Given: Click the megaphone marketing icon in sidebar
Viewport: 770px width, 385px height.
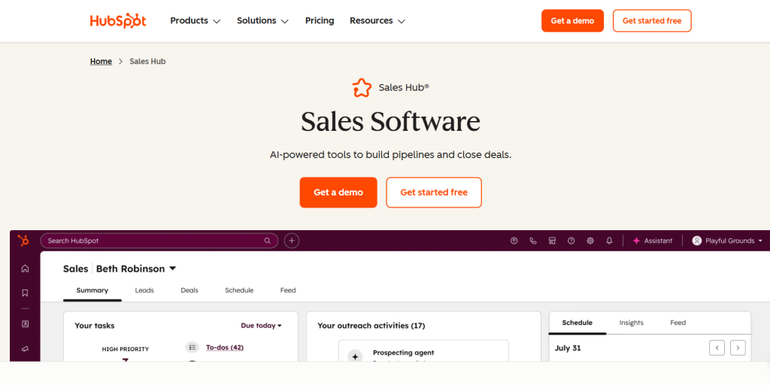Looking at the screenshot, I should tap(25, 349).
